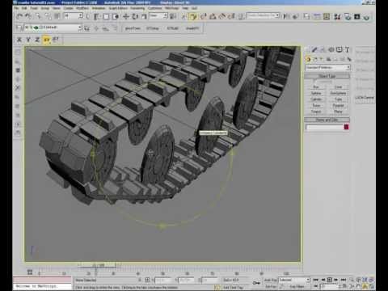Toggle the XY plane constraint
This screenshot has height=291, width=388.
click(47, 40)
